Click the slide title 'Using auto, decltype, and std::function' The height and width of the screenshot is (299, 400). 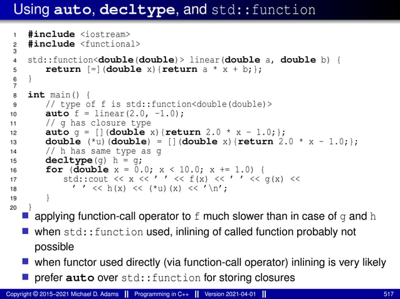(164, 9)
